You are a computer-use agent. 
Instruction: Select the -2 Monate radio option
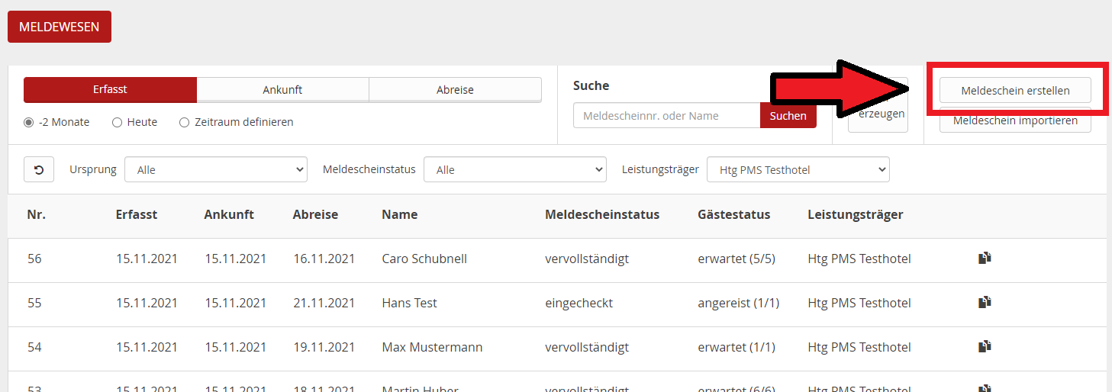(x=29, y=122)
